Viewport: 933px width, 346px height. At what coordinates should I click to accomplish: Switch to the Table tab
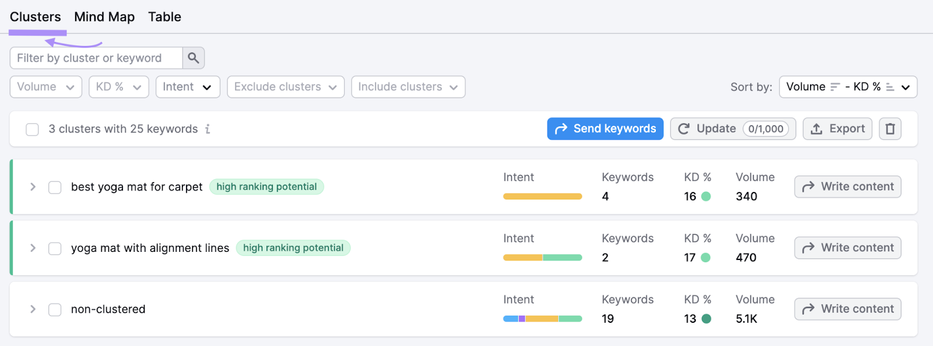pos(164,17)
